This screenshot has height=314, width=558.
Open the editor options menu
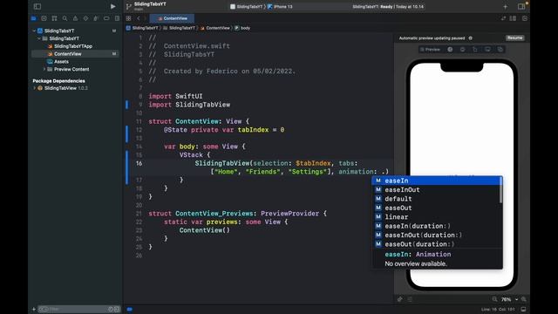click(514, 18)
